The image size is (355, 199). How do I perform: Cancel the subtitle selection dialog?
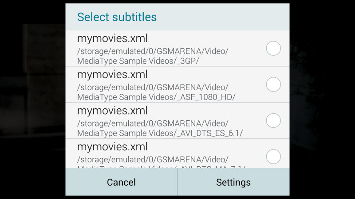[x=121, y=182]
